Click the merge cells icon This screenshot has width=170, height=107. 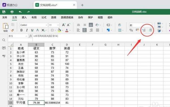click(120, 30)
